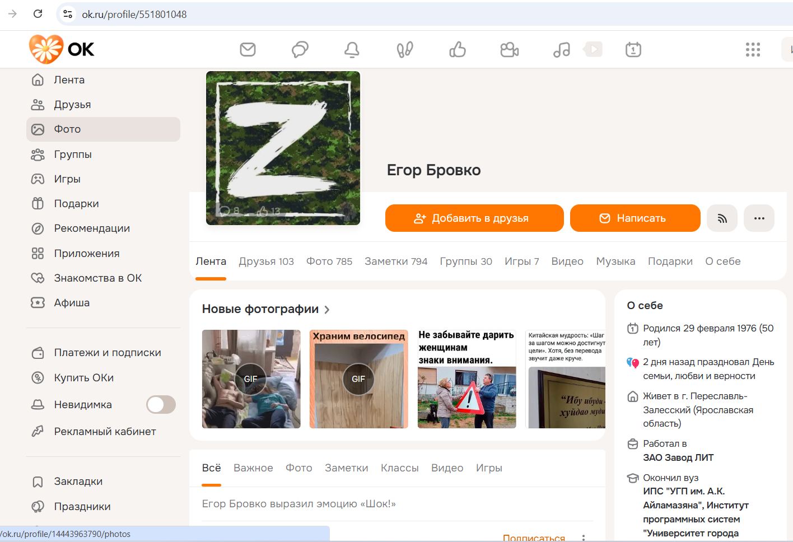
Task: Open the OK logo home link
Action: [x=62, y=49]
